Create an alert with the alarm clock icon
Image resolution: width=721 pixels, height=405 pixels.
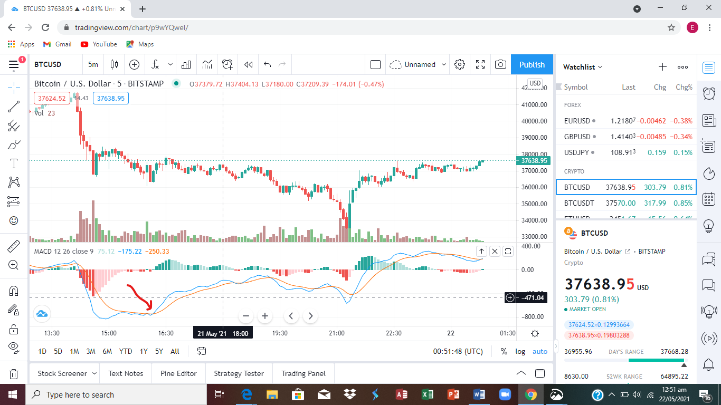(227, 64)
